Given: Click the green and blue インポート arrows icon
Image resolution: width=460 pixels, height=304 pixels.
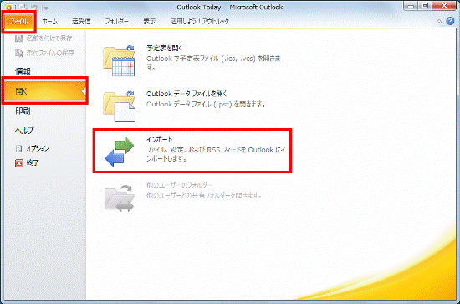Looking at the screenshot, I should tap(119, 152).
